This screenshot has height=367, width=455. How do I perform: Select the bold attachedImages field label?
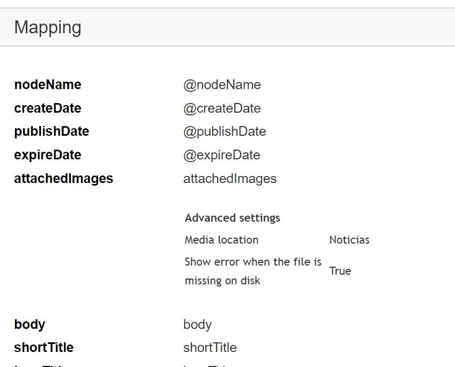coord(63,179)
